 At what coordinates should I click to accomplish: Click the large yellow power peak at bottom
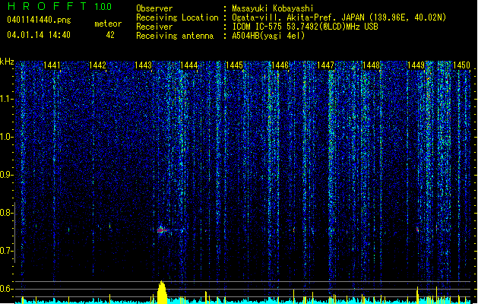[x=162, y=292]
